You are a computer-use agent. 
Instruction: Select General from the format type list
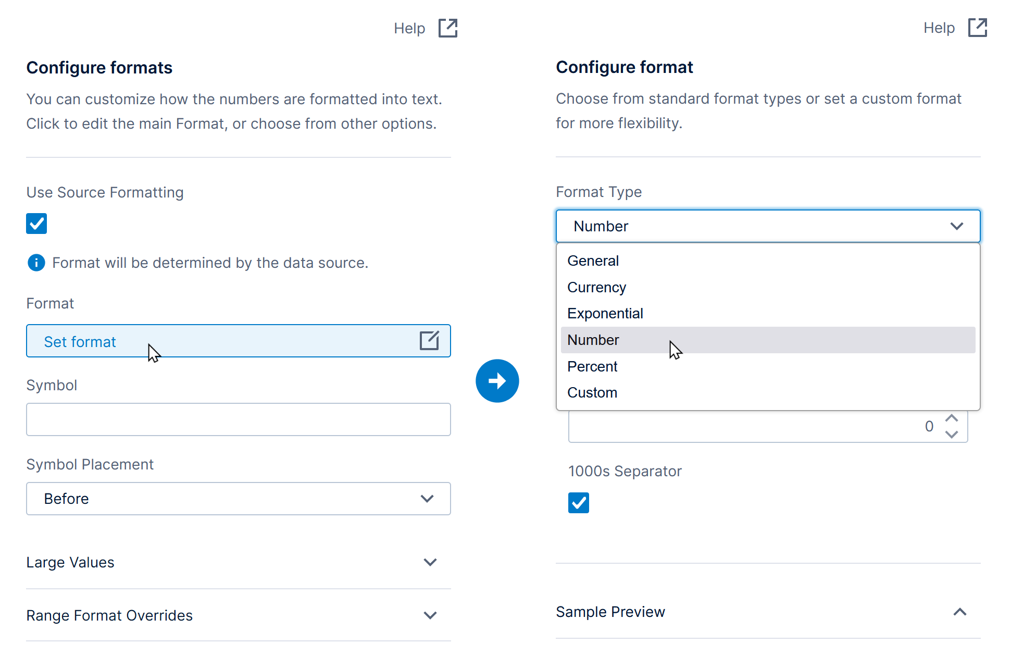click(x=593, y=261)
